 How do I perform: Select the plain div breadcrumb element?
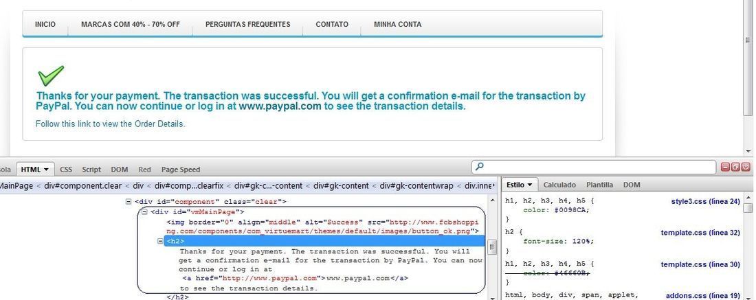click(138, 185)
